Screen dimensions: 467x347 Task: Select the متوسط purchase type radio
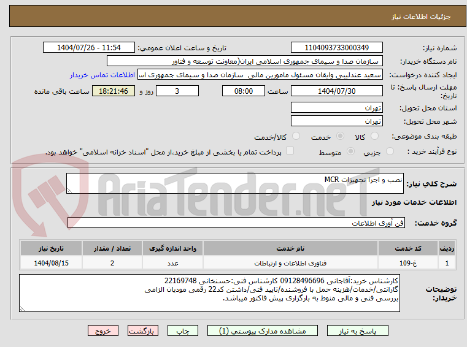pyautogui.click(x=350, y=151)
